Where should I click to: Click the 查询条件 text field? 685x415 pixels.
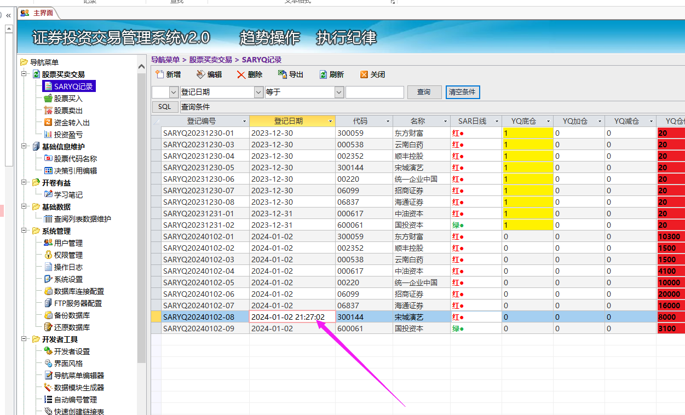tap(432, 107)
